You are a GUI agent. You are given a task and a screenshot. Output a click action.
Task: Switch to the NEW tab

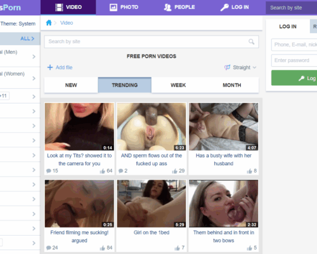click(71, 85)
